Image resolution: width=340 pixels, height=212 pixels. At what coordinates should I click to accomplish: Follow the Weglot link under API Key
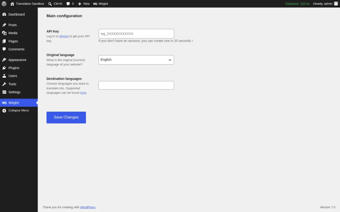pyautogui.click(x=64, y=36)
